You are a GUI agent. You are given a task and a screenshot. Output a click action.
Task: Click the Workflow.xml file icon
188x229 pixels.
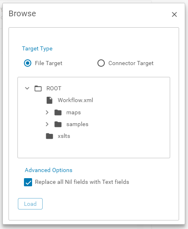point(50,100)
